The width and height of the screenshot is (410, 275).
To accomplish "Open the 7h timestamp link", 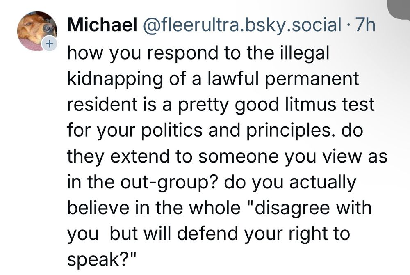I will (366, 25).
